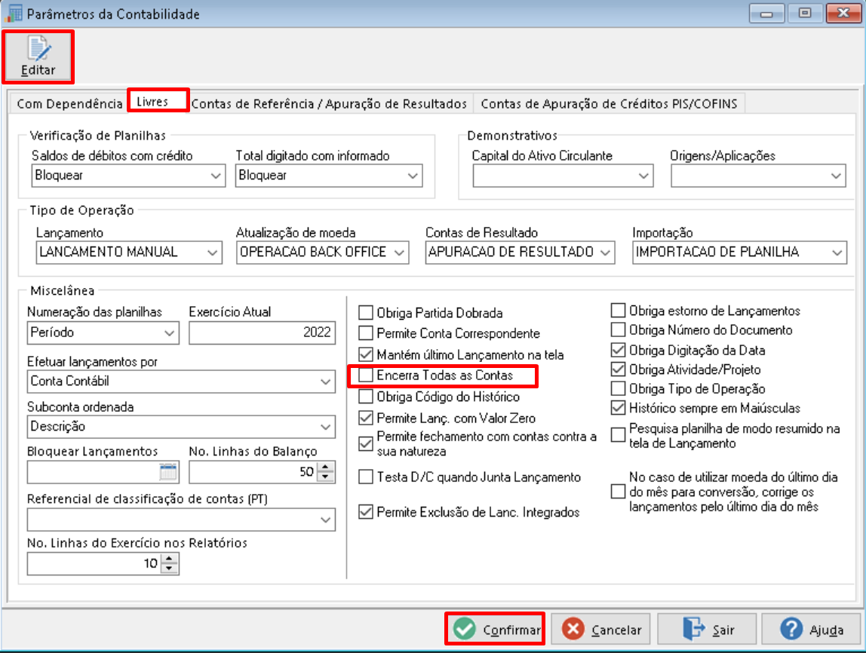The height and width of the screenshot is (653, 866).
Task: Click the Sair button
Action: [x=708, y=630]
